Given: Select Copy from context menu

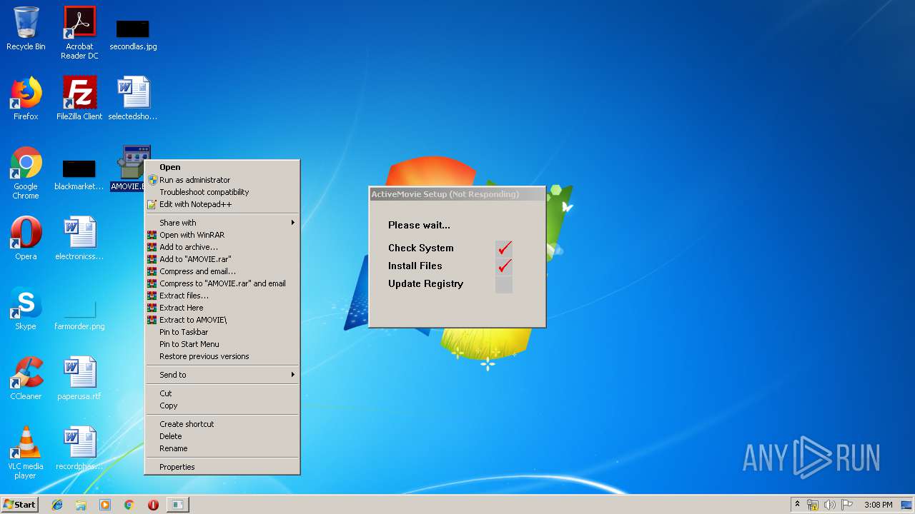Looking at the screenshot, I should (x=222, y=405).
